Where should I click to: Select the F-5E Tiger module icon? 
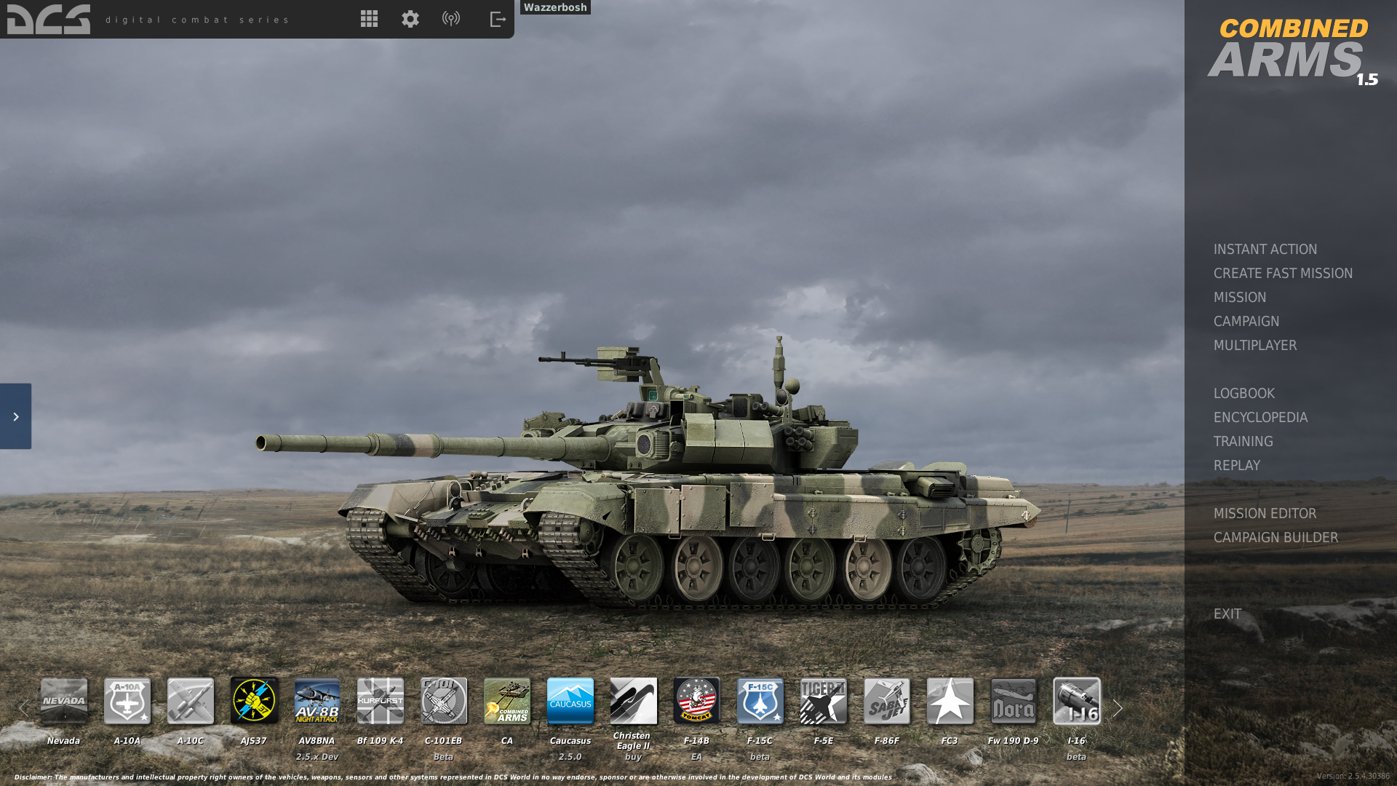(x=824, y=701)
